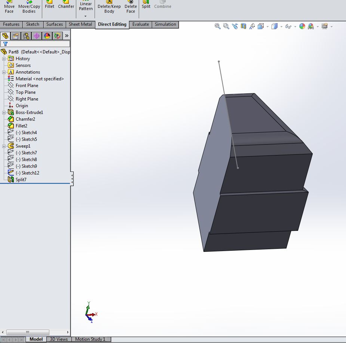Open the Display Style dropdown arrow
Screen dimensions: 346x343
(x=281, y=27)
